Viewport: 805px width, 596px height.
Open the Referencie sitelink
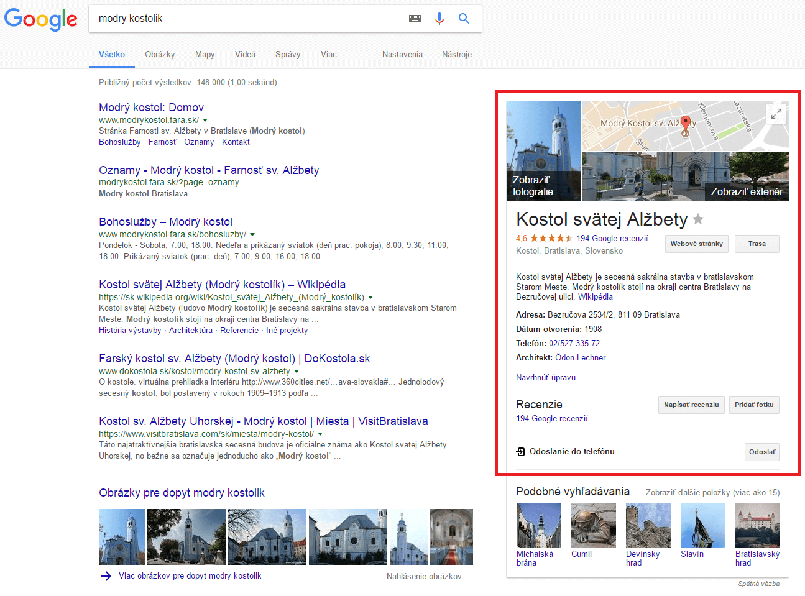[239, 331]
